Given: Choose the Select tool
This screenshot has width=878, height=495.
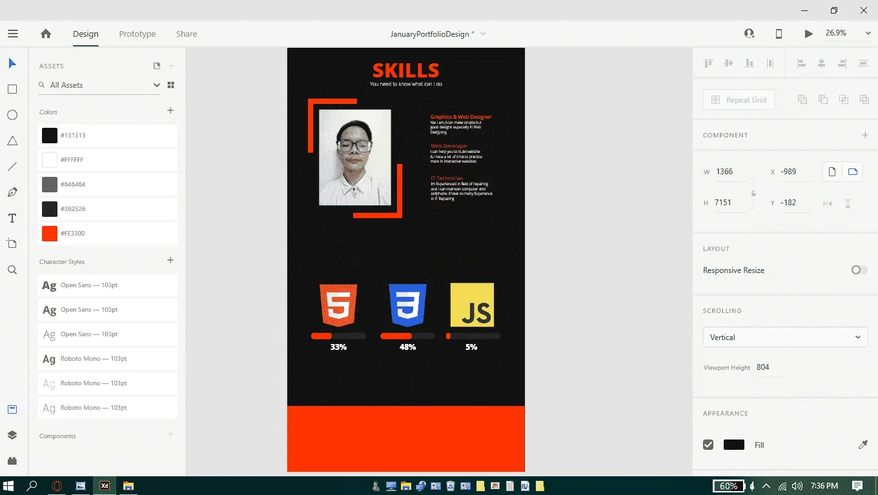Looking at the screenshot, I should 12,63.
